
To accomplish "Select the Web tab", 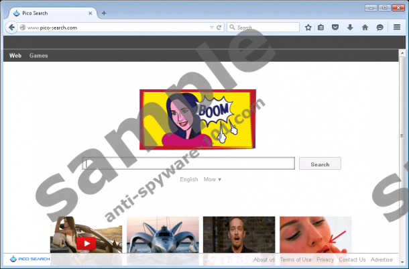I will pyautogui.click(x=15, y=56).
